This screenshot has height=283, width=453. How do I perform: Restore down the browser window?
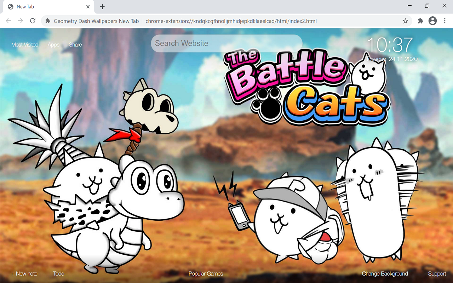tap(427, 6)
